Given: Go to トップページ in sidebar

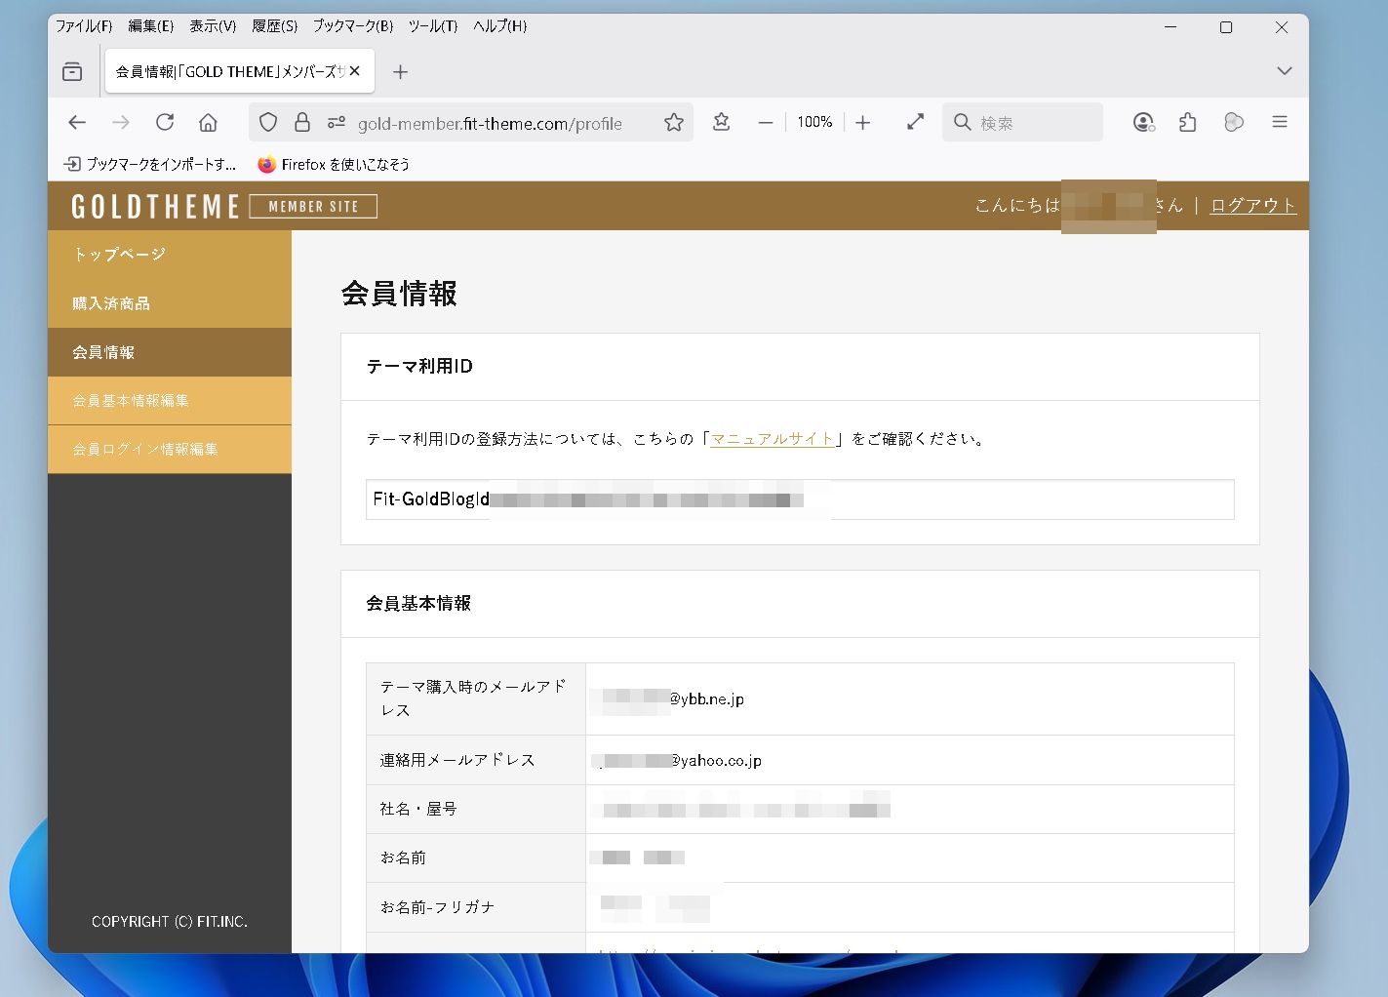Looking at the screenshot, I should coord(170,255).
